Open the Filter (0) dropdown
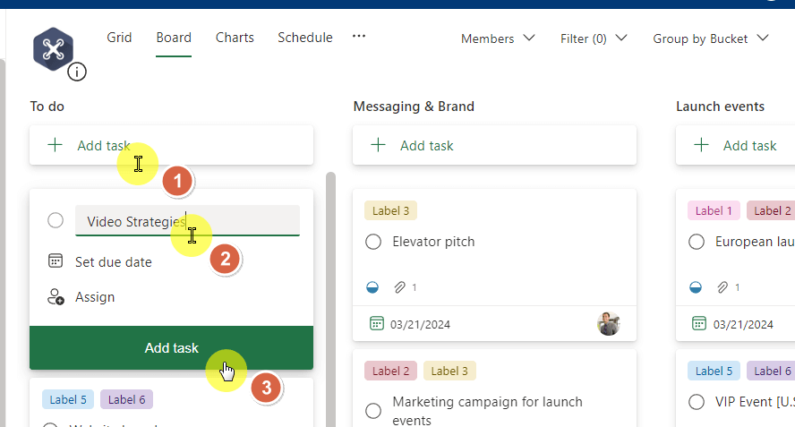 point(594,38)
